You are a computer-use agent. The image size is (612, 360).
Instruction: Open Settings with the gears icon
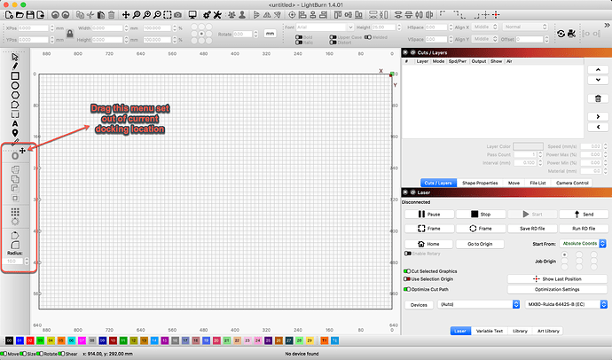(207, 15)
